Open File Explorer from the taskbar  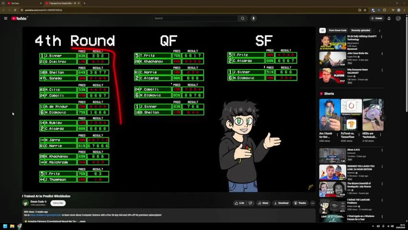pos(12,226)
